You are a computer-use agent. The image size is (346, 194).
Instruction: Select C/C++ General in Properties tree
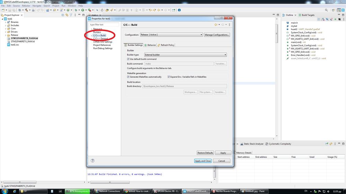101,39
